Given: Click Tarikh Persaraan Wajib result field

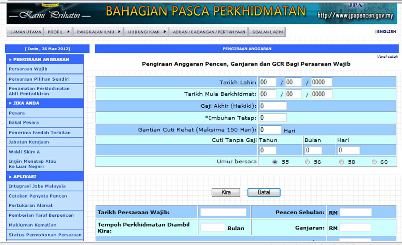Looking at the screenshot, I should (223, 212).
